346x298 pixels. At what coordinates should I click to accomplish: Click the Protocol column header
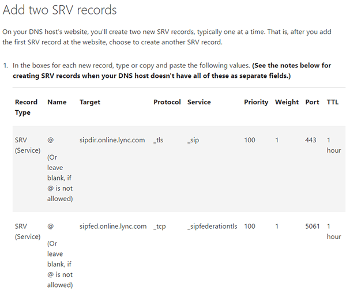coord(167,102)
